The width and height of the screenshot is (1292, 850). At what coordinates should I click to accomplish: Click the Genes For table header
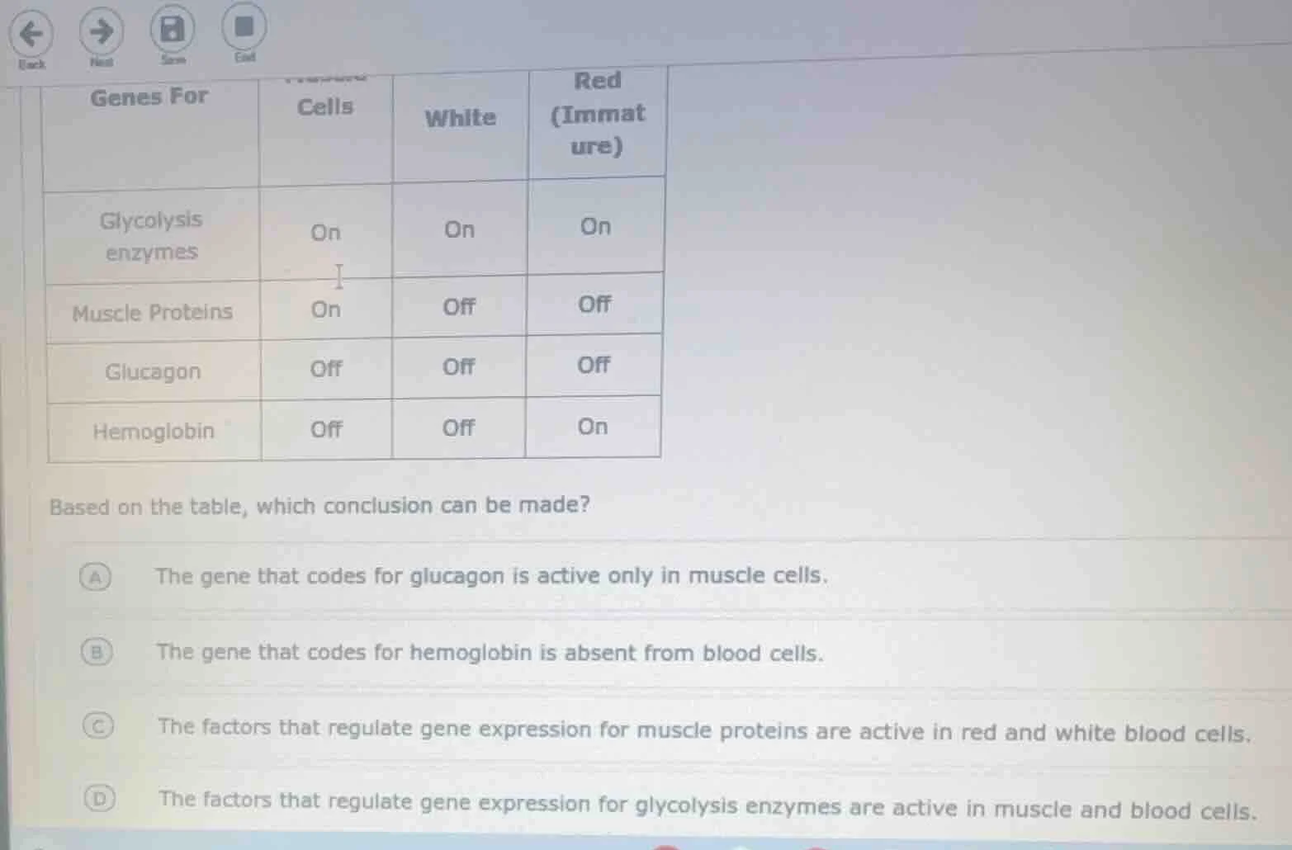(x=148, y=97)
